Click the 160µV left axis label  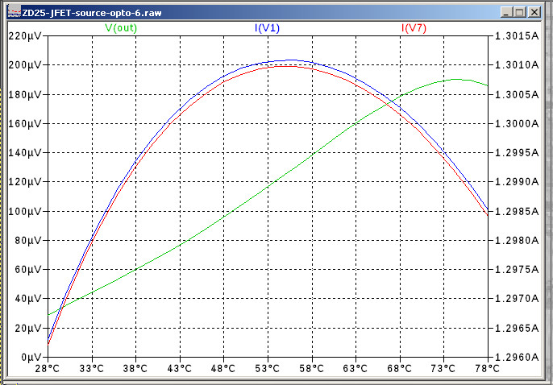tap(25, 124)
